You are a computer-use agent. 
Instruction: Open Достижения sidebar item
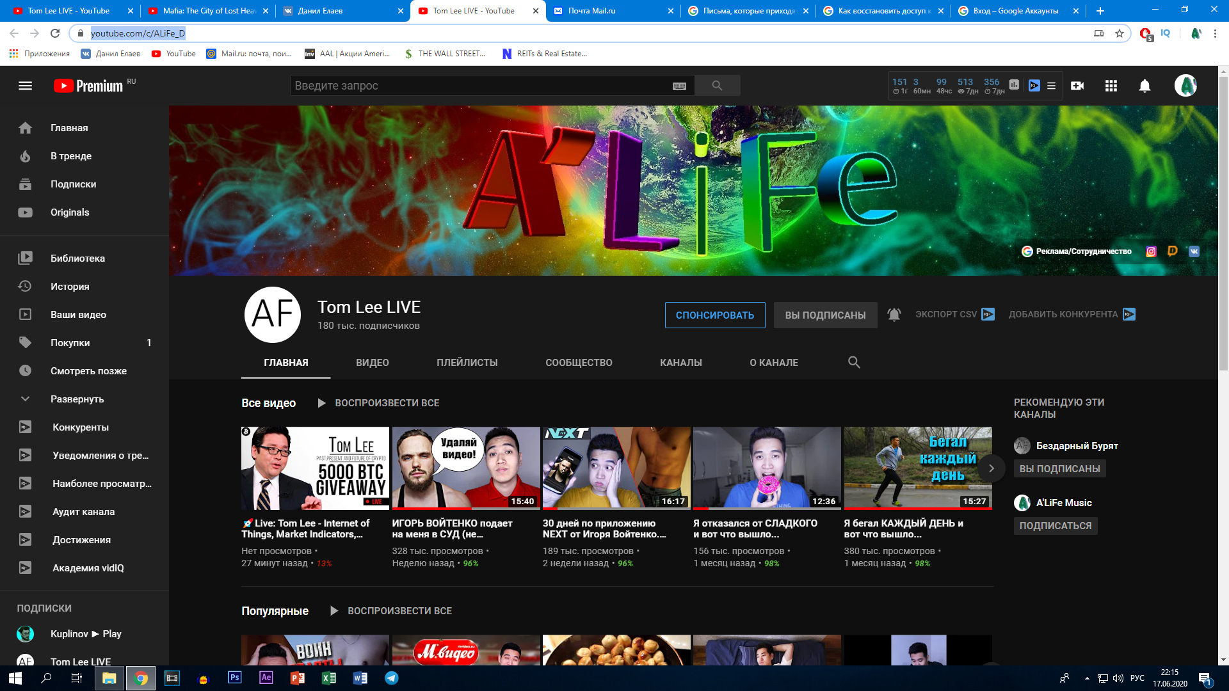pos(84,540)
